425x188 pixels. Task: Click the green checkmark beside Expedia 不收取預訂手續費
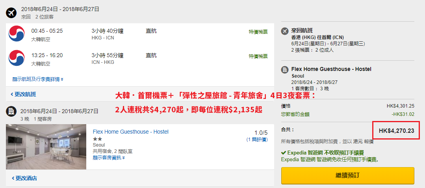click(284, 153)
